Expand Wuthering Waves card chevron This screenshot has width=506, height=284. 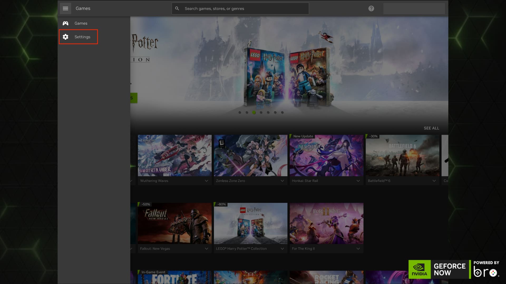click(x=206, y=181)
